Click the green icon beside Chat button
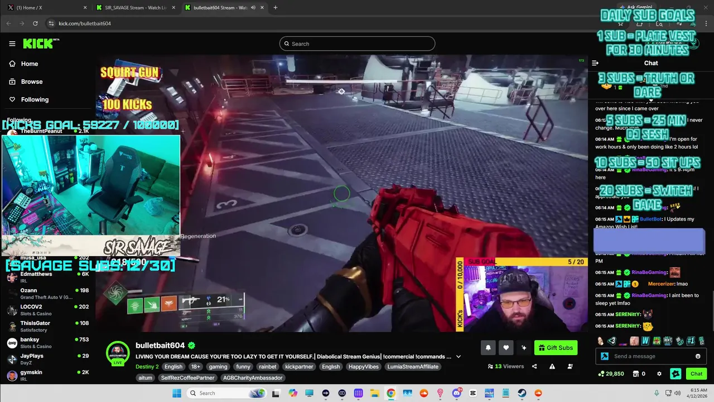Screen dimensions: 714x402 (x=676, y=374)
